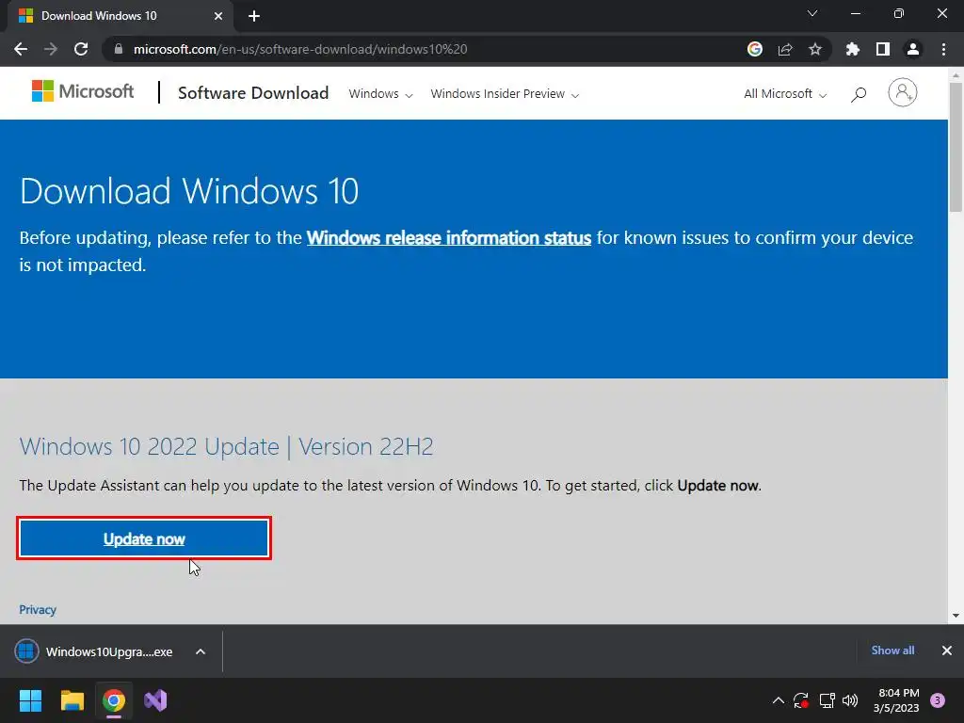Bookmark this page with the star icon
The width and height of the screenshot is (964, 723).
point(815,49)
